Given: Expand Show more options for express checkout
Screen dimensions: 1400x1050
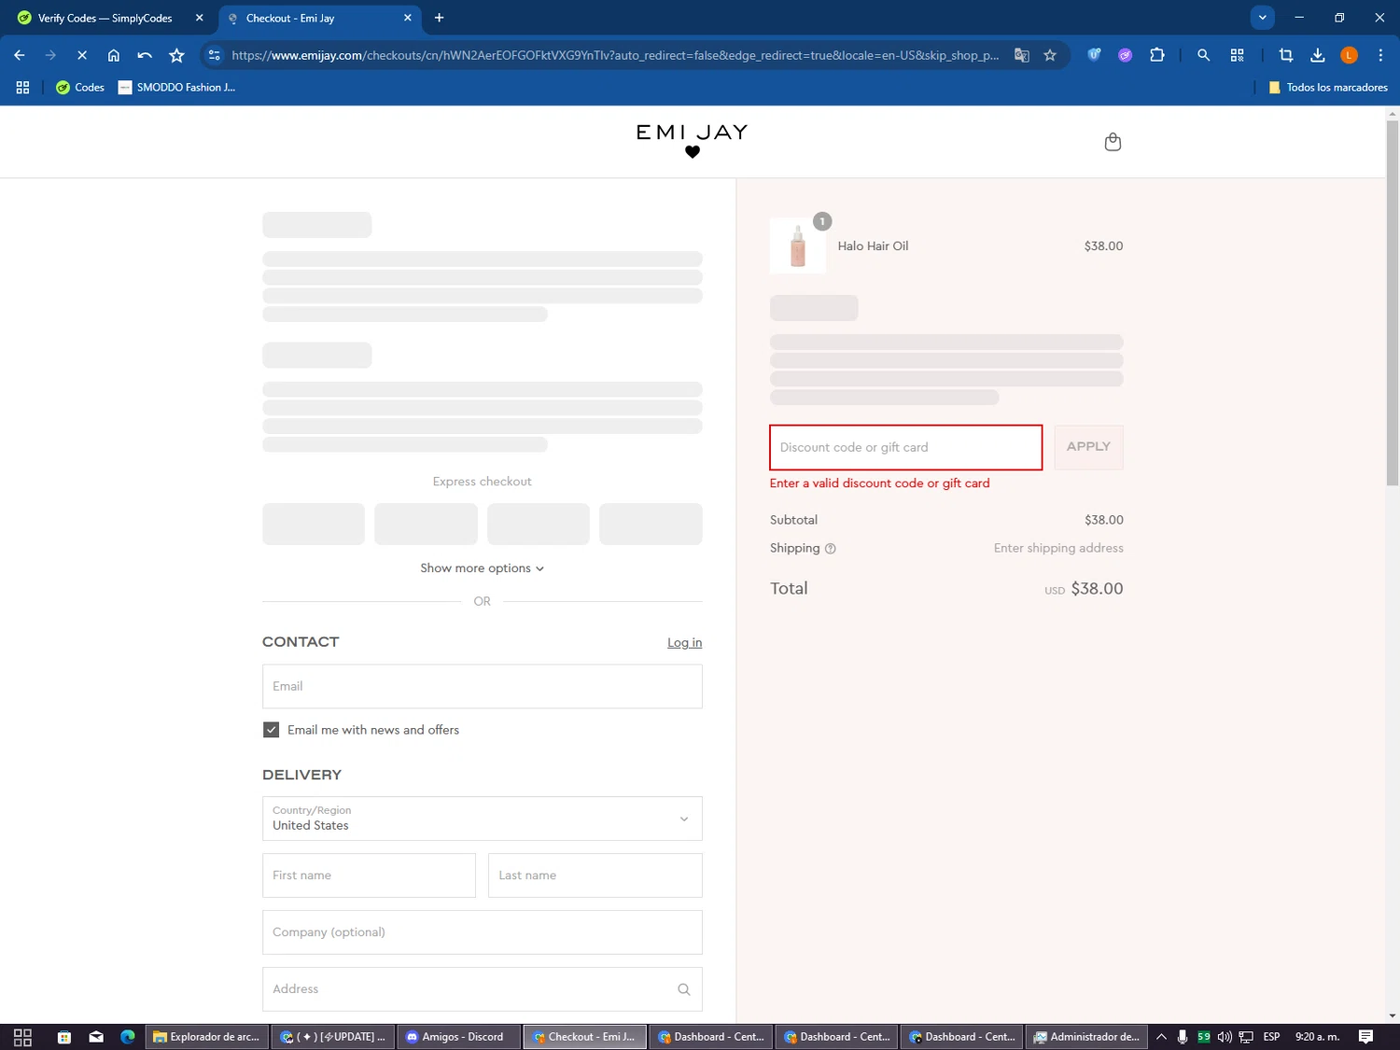Looking at the screenshot, I should point(483,568).
